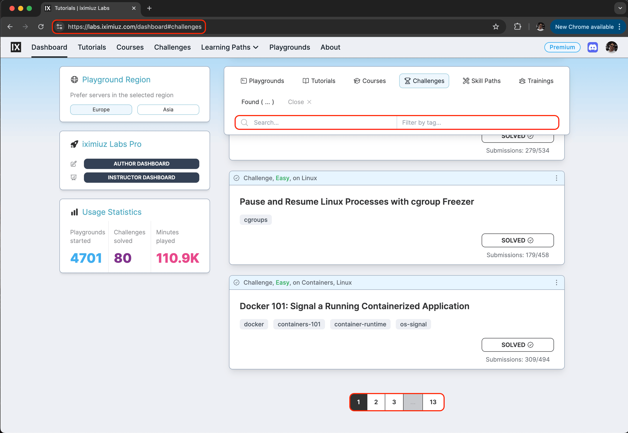This screenshot has height=433, width=628.
Task: Reload the page
Action: click(x=41, y=27)
